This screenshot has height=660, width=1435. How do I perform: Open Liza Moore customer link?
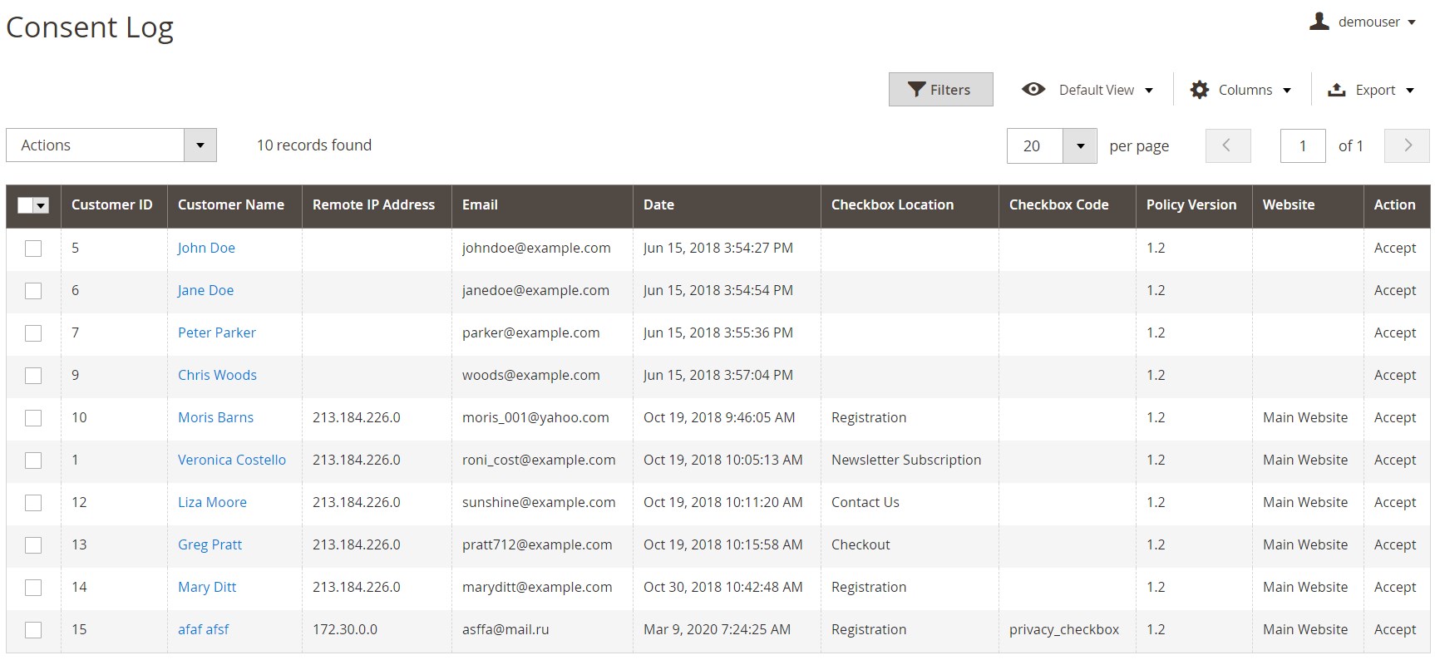tap(212, 502)
